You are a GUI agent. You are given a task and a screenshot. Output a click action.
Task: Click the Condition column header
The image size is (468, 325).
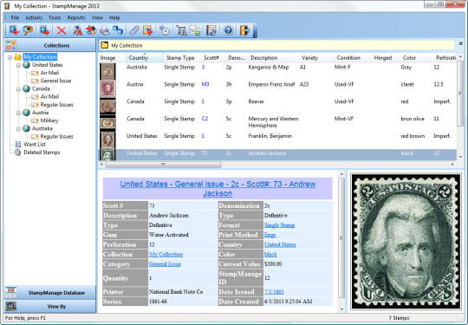(348, 57)
